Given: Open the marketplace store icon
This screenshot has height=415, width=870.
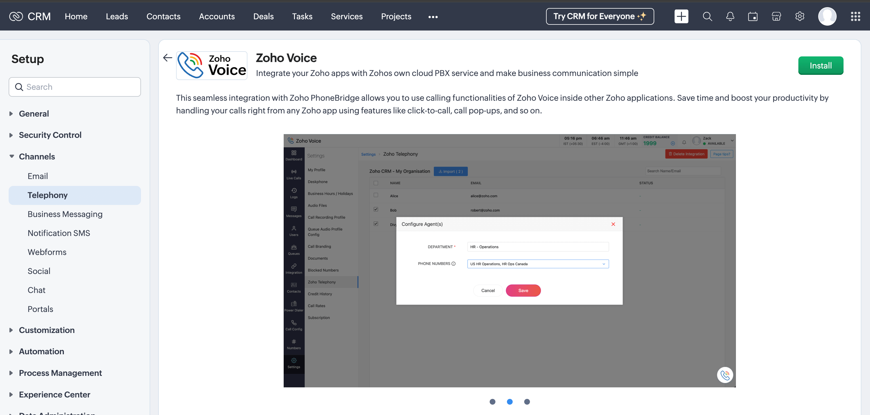Looking at the screenshot, I should (776, 16).
